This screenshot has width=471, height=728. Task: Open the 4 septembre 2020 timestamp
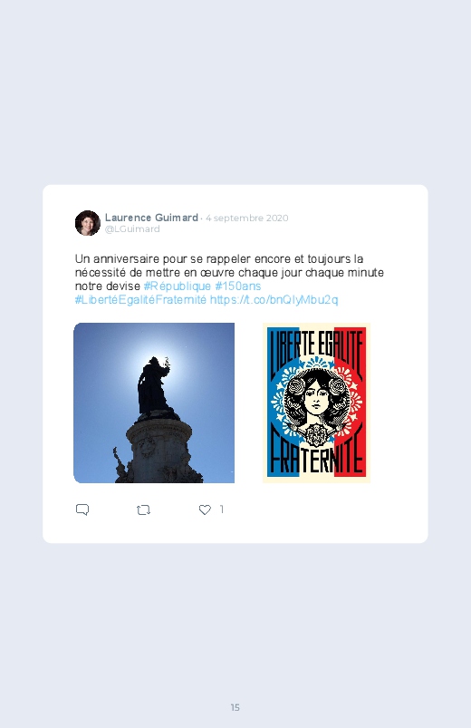[247, 218]
